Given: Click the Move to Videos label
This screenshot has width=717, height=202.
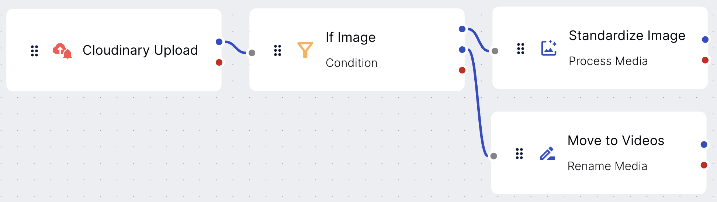Looking at the screenshot, I should point(616,141).
